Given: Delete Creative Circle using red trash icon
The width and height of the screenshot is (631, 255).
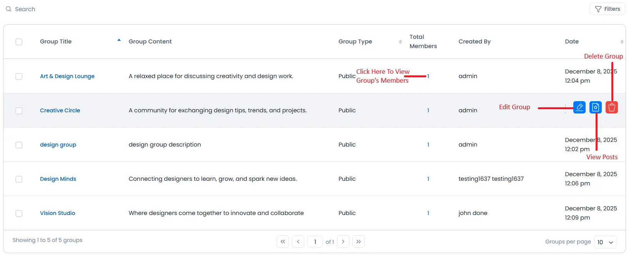Looking at the screenshot, I should tap(611, 107).
